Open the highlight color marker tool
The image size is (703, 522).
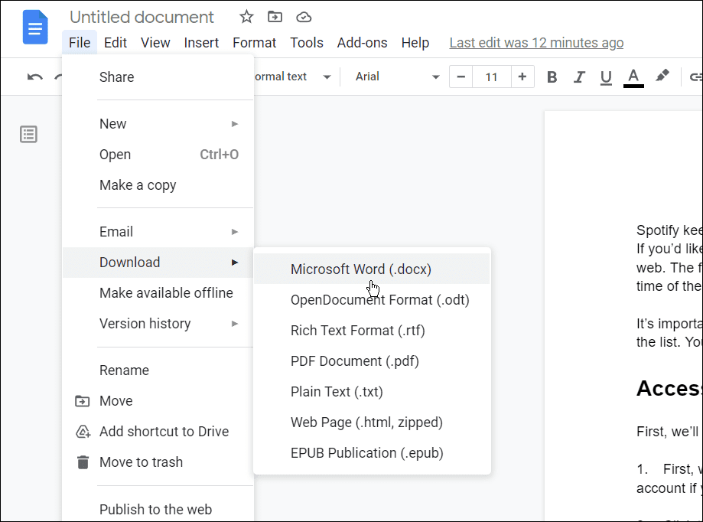[662, 76]
